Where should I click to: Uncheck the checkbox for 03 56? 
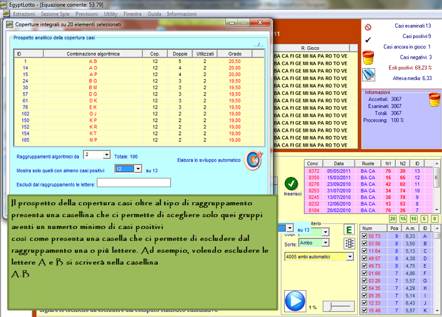tap(364, 243)
